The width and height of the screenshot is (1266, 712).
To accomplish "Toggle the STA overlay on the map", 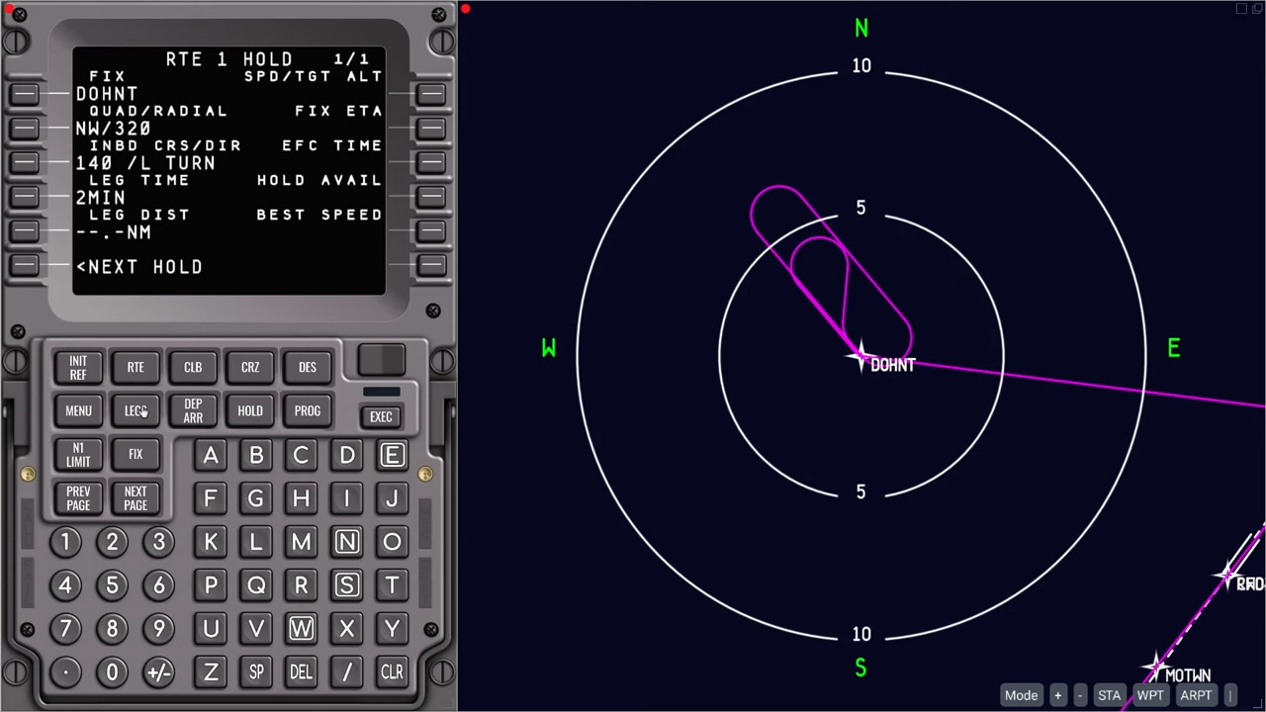I will point(1109,695).
